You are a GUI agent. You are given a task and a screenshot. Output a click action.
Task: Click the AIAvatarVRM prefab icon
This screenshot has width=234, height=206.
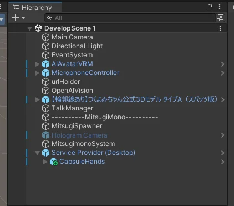click(45, 64)
